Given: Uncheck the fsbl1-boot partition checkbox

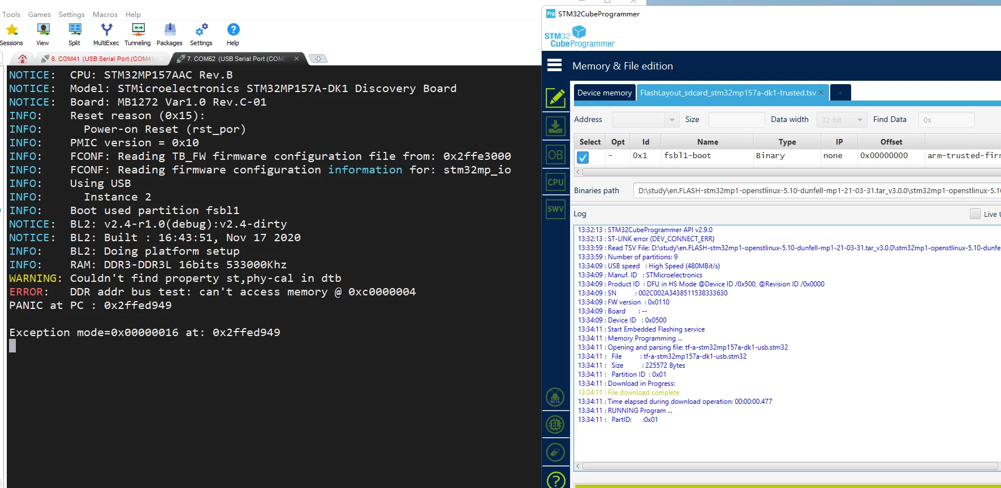Looking at the screenshot, I should tap(583, 157).
